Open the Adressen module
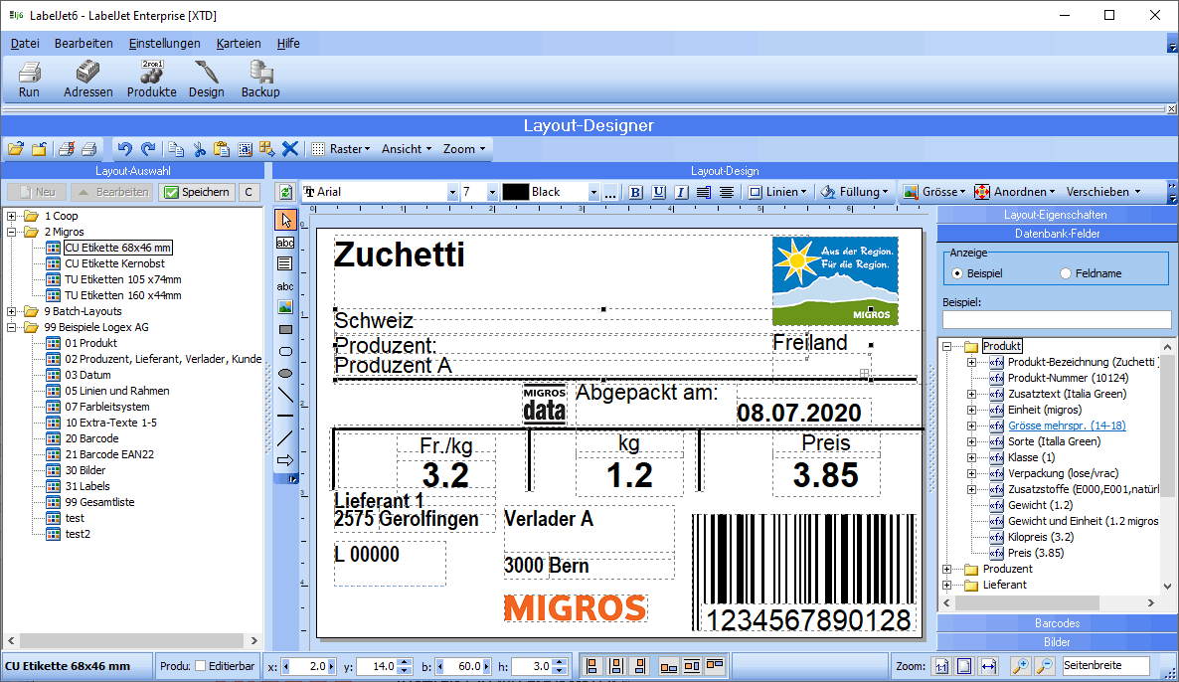Screen dimensions: 1179x682 [87, 79]
